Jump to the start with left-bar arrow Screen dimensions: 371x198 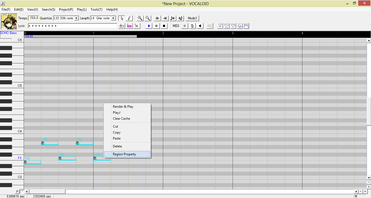pyautogui.click(x=157, y=18)
